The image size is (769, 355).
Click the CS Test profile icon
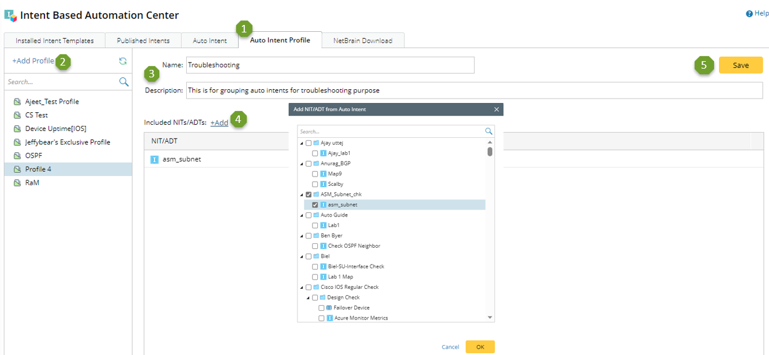point(17,115)
